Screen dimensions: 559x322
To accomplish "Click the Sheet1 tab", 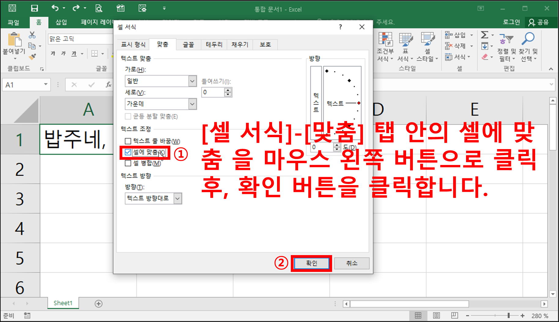I will click(x=63, y=303).
